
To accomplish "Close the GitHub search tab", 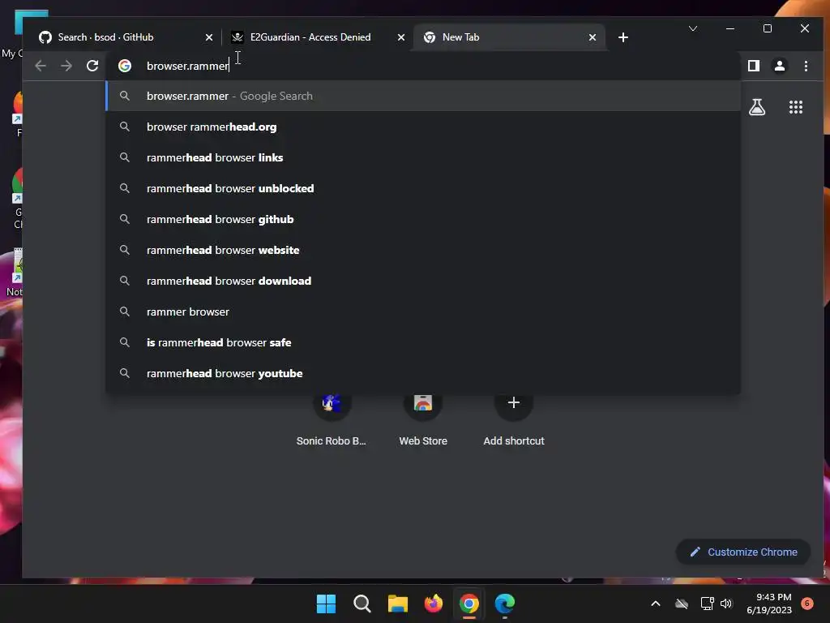I will point(208,37).
